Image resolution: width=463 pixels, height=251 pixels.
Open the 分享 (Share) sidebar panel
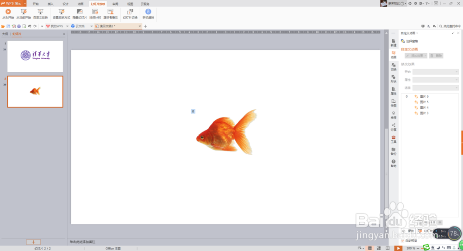393,127
